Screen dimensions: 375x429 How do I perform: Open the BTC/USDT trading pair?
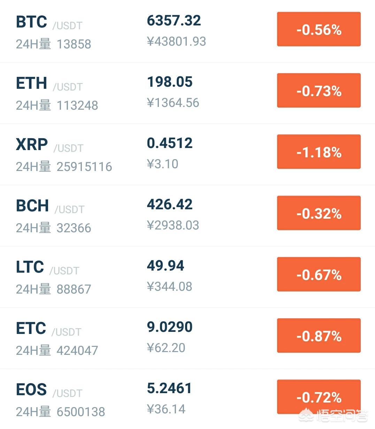[187, 31]
